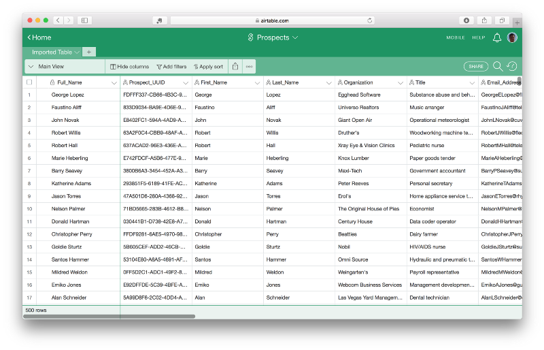Select the Economist title cell

pyautogui.click(x=443, y=209)
